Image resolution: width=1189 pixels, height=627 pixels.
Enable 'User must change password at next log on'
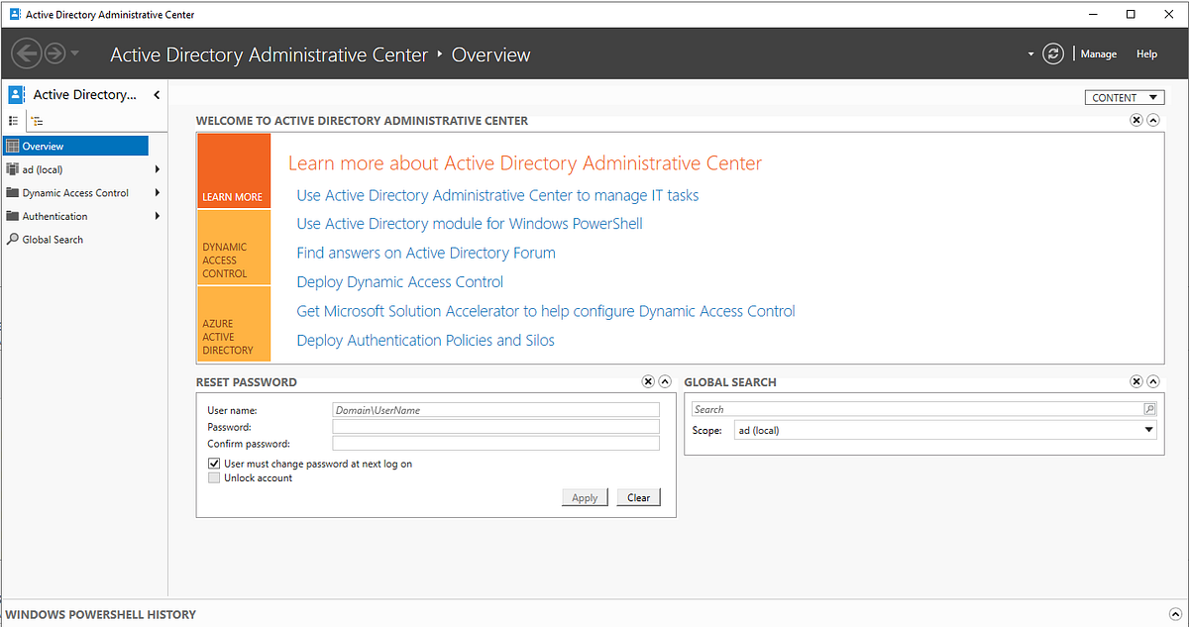pos(214,463)
